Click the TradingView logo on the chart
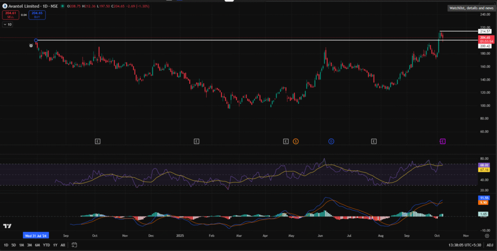Screen dimensions: 497x251 (7, 226)
